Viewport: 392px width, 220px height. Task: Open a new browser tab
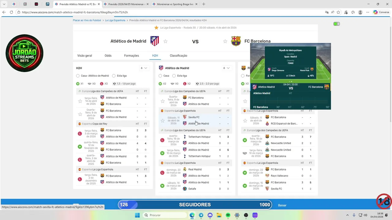(204, 4)
